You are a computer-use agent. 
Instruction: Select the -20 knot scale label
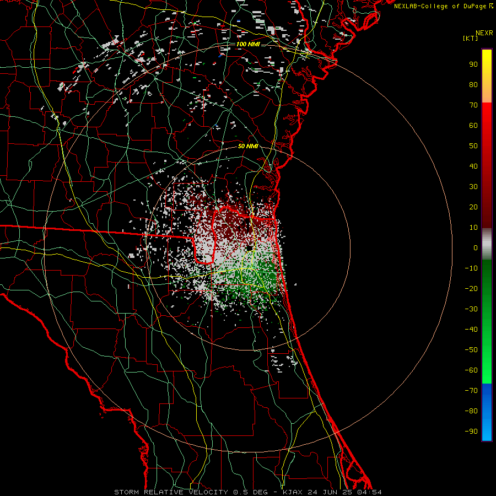[471, 288]
